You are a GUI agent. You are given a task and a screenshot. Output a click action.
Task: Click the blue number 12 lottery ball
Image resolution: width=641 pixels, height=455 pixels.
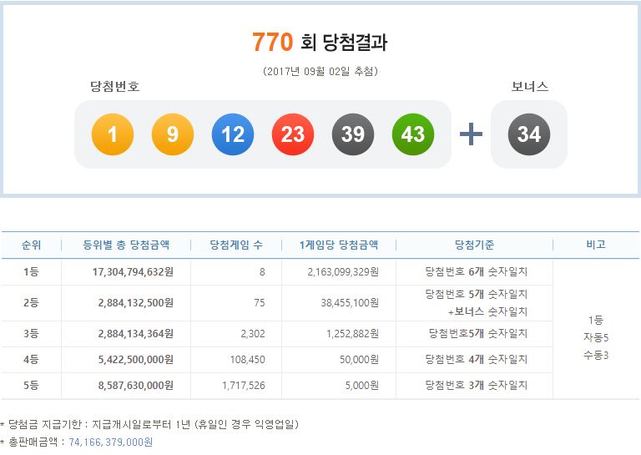point(233,134)
